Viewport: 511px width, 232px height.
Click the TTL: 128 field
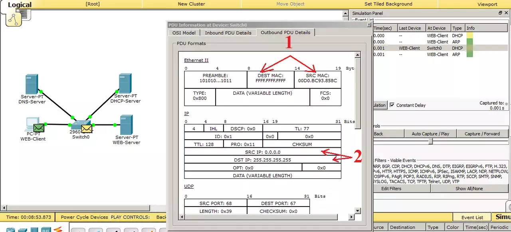click(204, 144)
